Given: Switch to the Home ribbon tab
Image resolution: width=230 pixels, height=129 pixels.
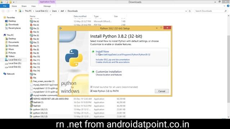Looking at the screenshot, I should tap(14, 6).
